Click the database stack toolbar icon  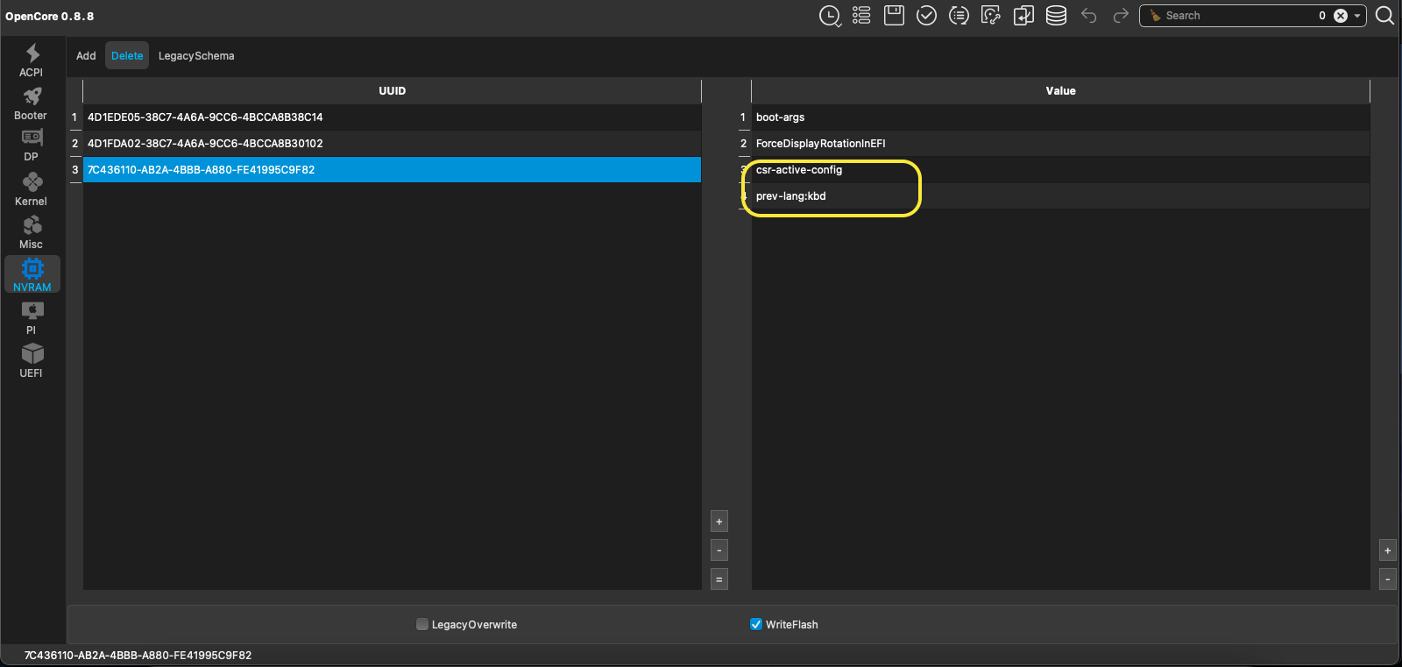(1056, 16)
